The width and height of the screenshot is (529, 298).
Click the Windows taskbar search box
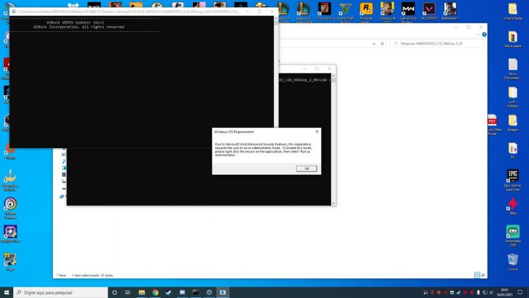point(61,292)
